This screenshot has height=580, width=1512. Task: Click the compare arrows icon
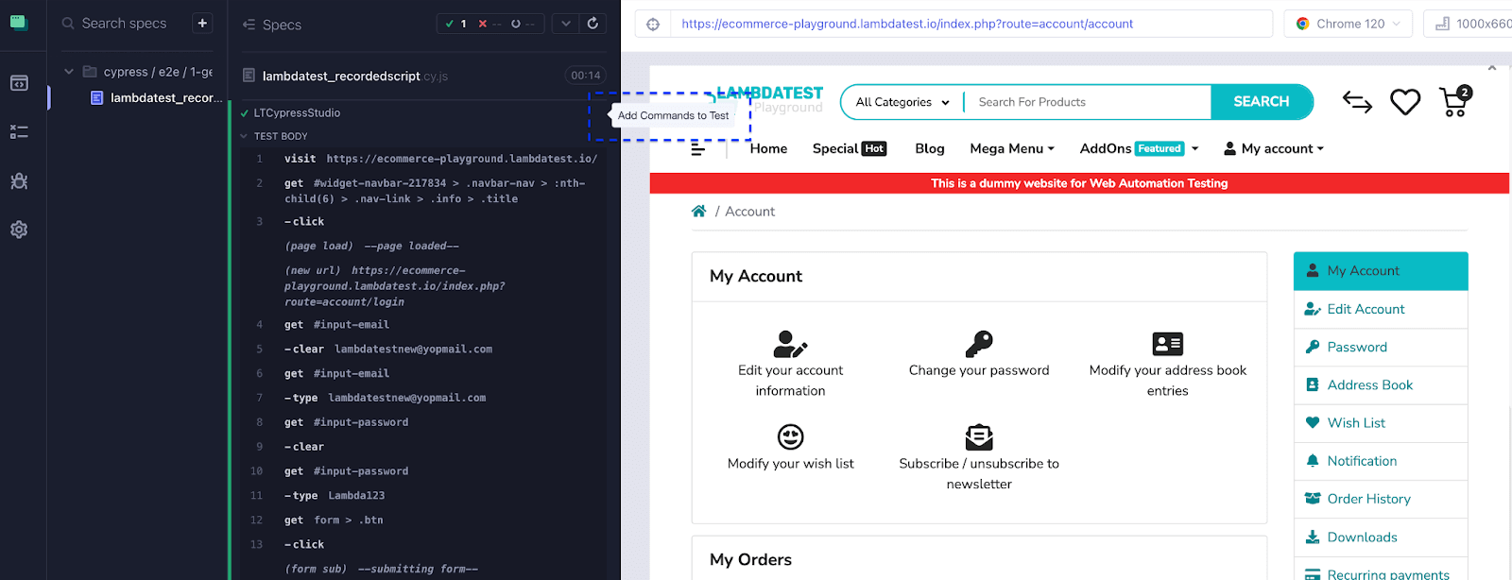(x=1357, y=102)
